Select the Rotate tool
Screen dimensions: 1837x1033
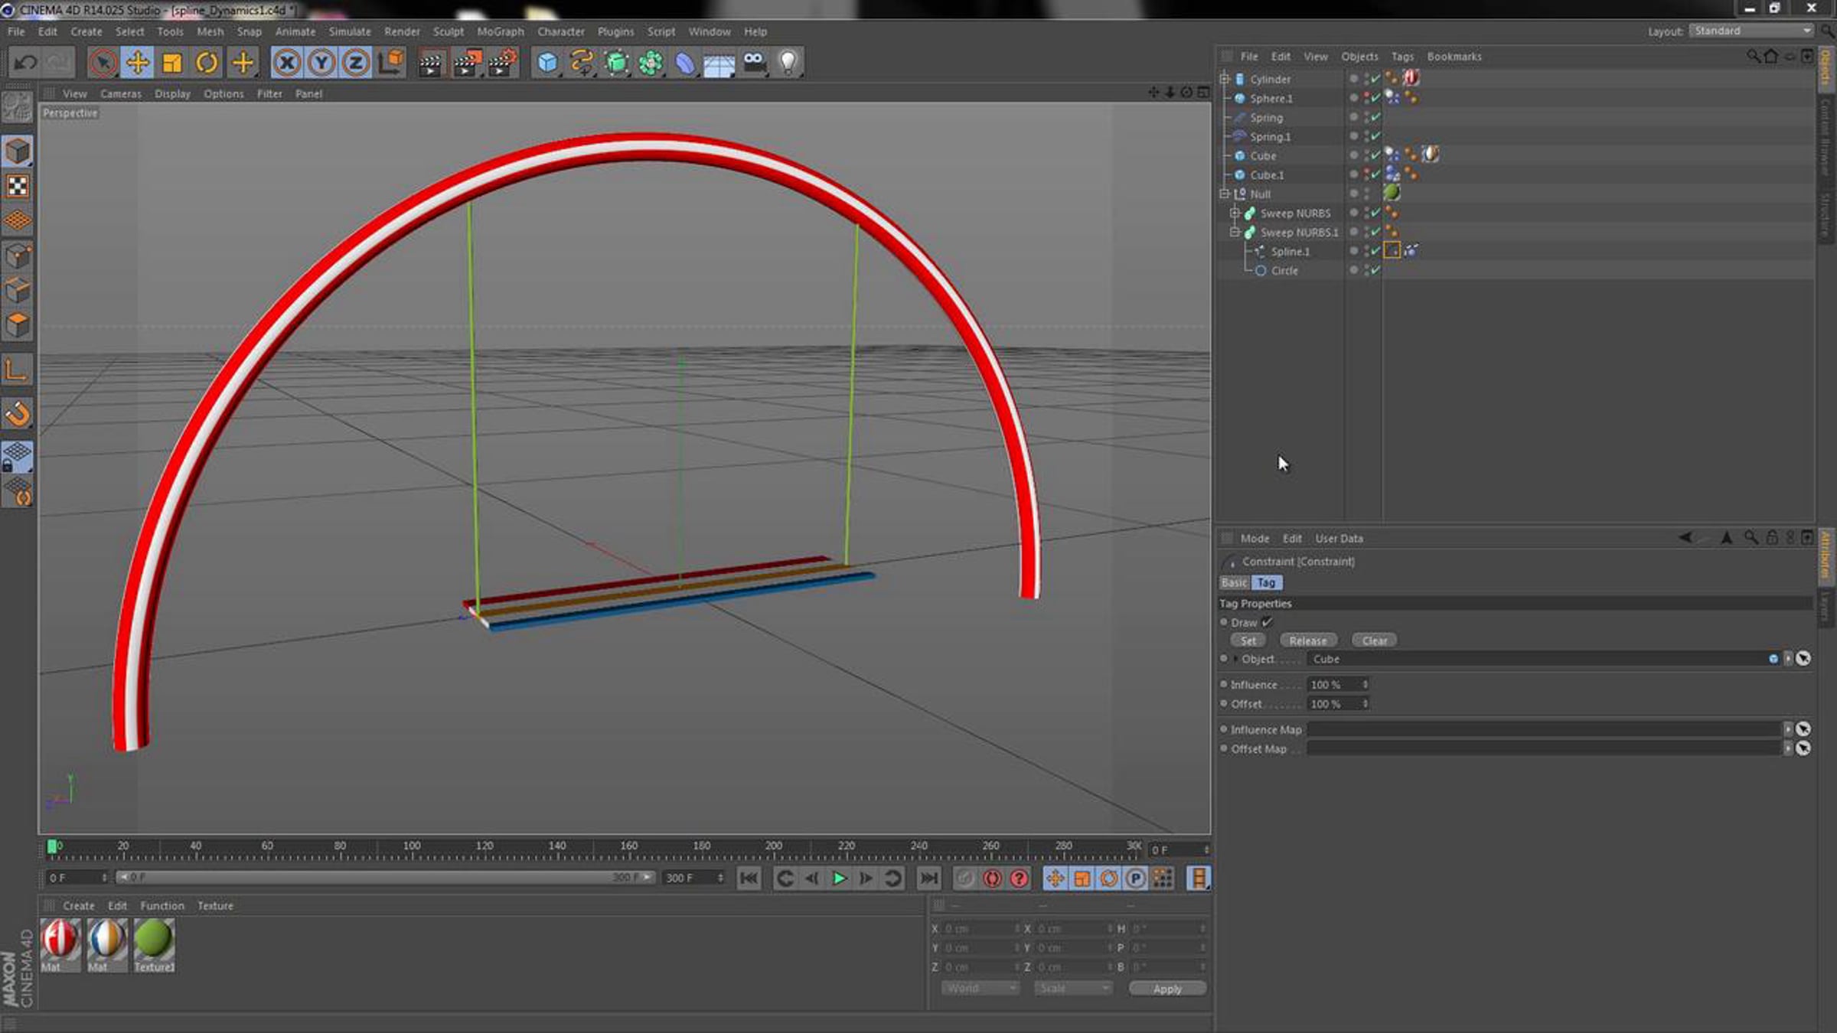coord(207,62)
